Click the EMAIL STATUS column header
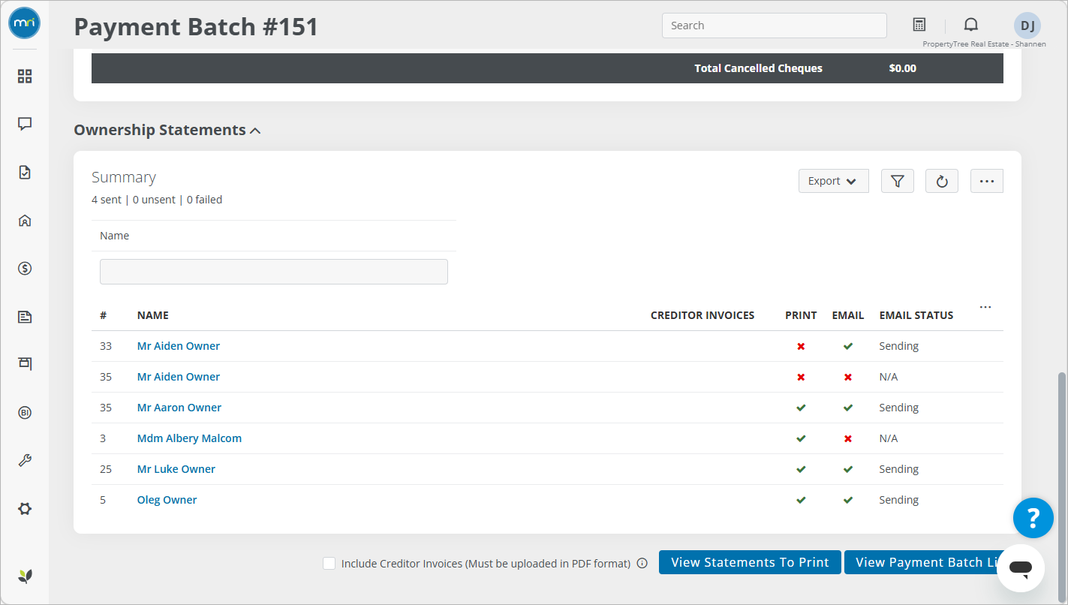 (916, 315)
